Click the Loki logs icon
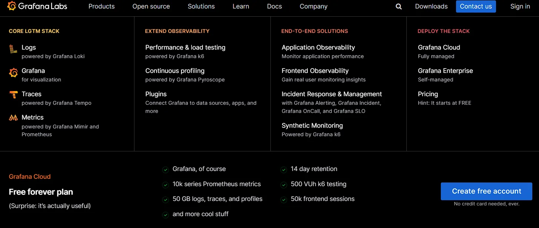This screenshot has height=228, width=539. 13,49
